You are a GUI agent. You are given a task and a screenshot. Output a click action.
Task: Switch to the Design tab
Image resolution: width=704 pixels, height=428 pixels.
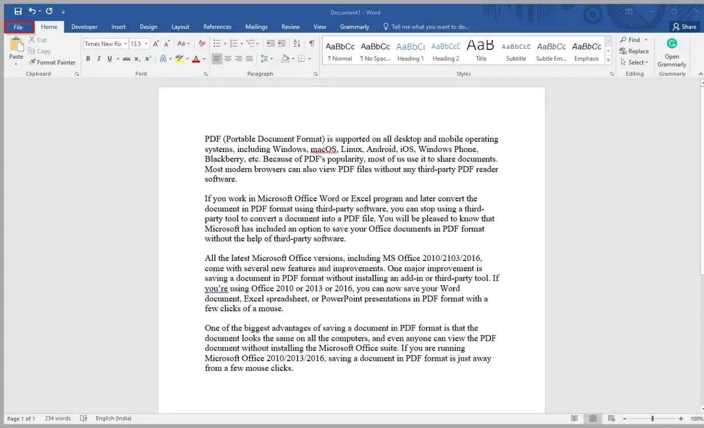(148, 27)
